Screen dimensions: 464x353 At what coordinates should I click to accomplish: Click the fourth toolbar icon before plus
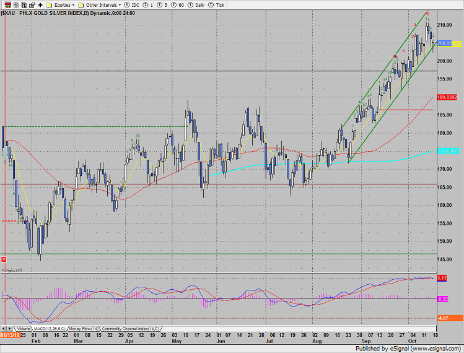[x=31, y=4]
